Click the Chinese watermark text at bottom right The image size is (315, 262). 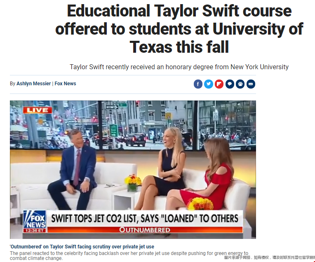(x=269, y=257)
